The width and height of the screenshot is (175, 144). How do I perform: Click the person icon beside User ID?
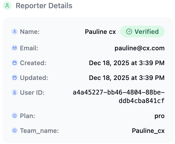tap(14, 93)
